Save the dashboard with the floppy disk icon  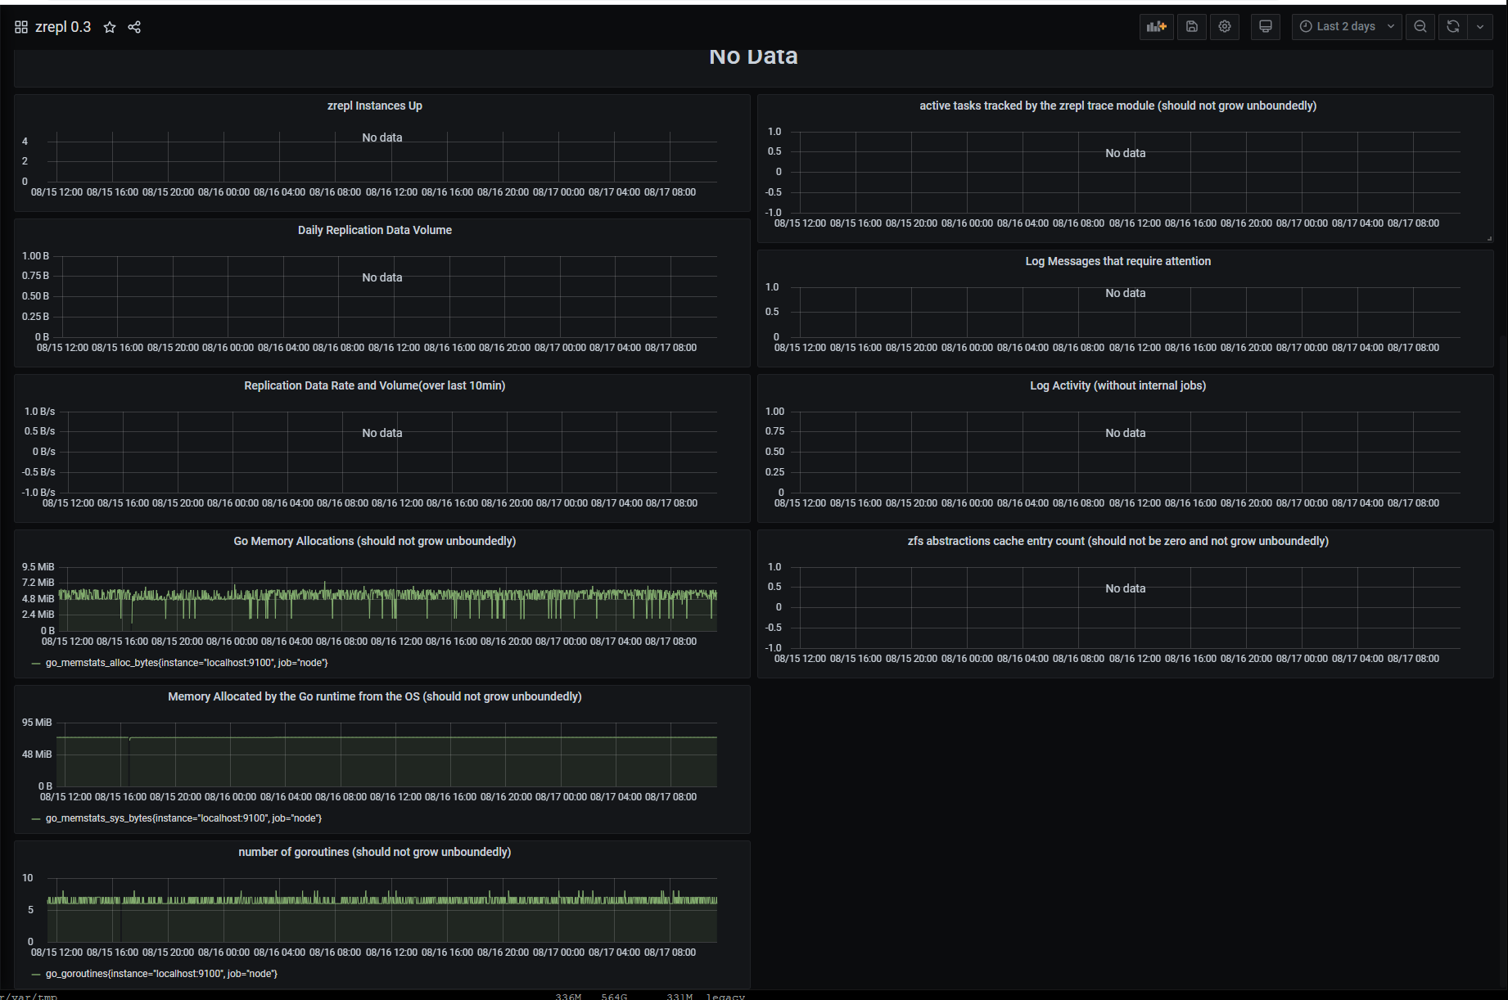[x=1191, y=26]
